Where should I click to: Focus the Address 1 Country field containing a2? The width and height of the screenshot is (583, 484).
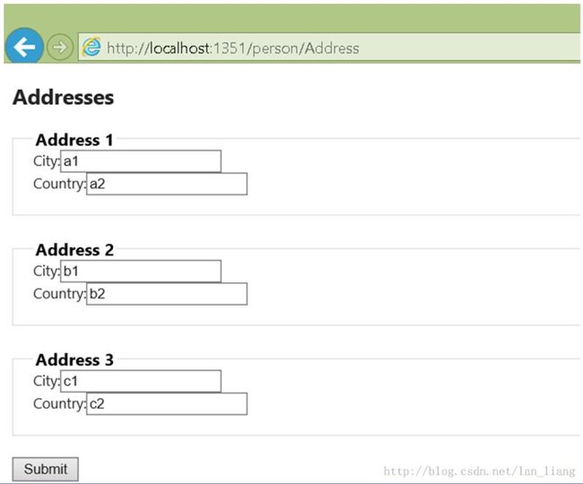pos(167,184)
